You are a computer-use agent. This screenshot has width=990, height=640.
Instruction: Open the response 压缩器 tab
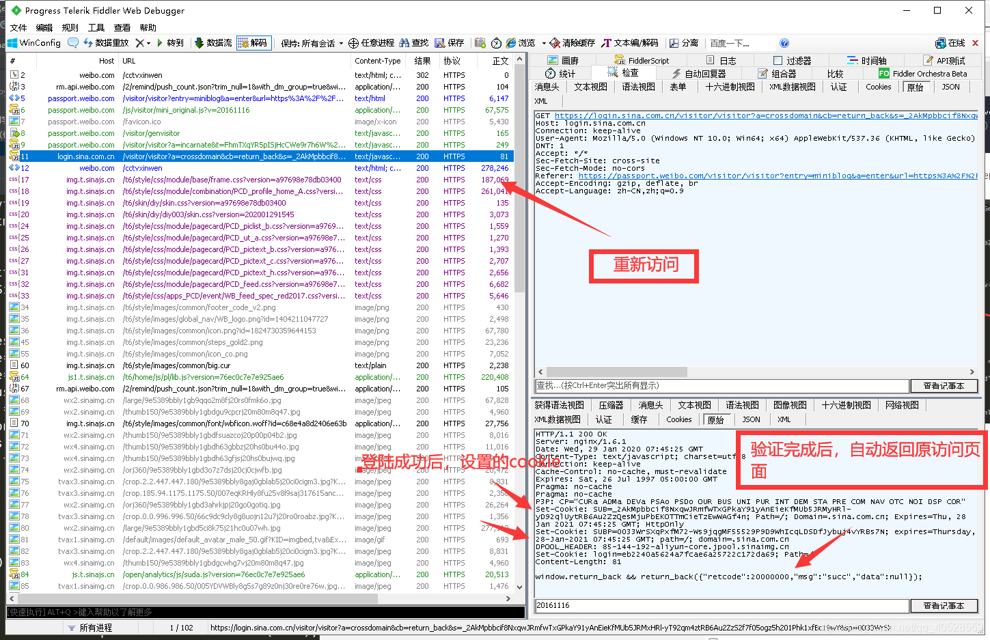coord(611,405)
